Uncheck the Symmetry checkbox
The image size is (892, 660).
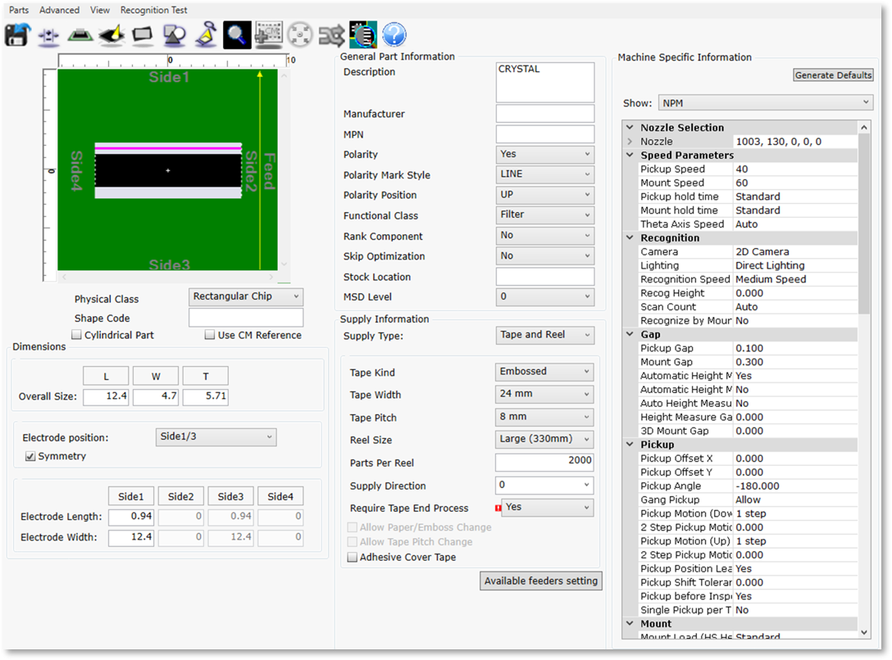pos(30,456)
